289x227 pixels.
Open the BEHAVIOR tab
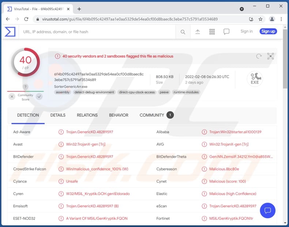click(x=119, y=115)
